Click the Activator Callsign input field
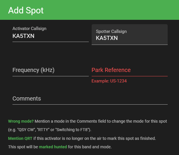The width and height of the screenshot is (179, 155). point(50,36)
